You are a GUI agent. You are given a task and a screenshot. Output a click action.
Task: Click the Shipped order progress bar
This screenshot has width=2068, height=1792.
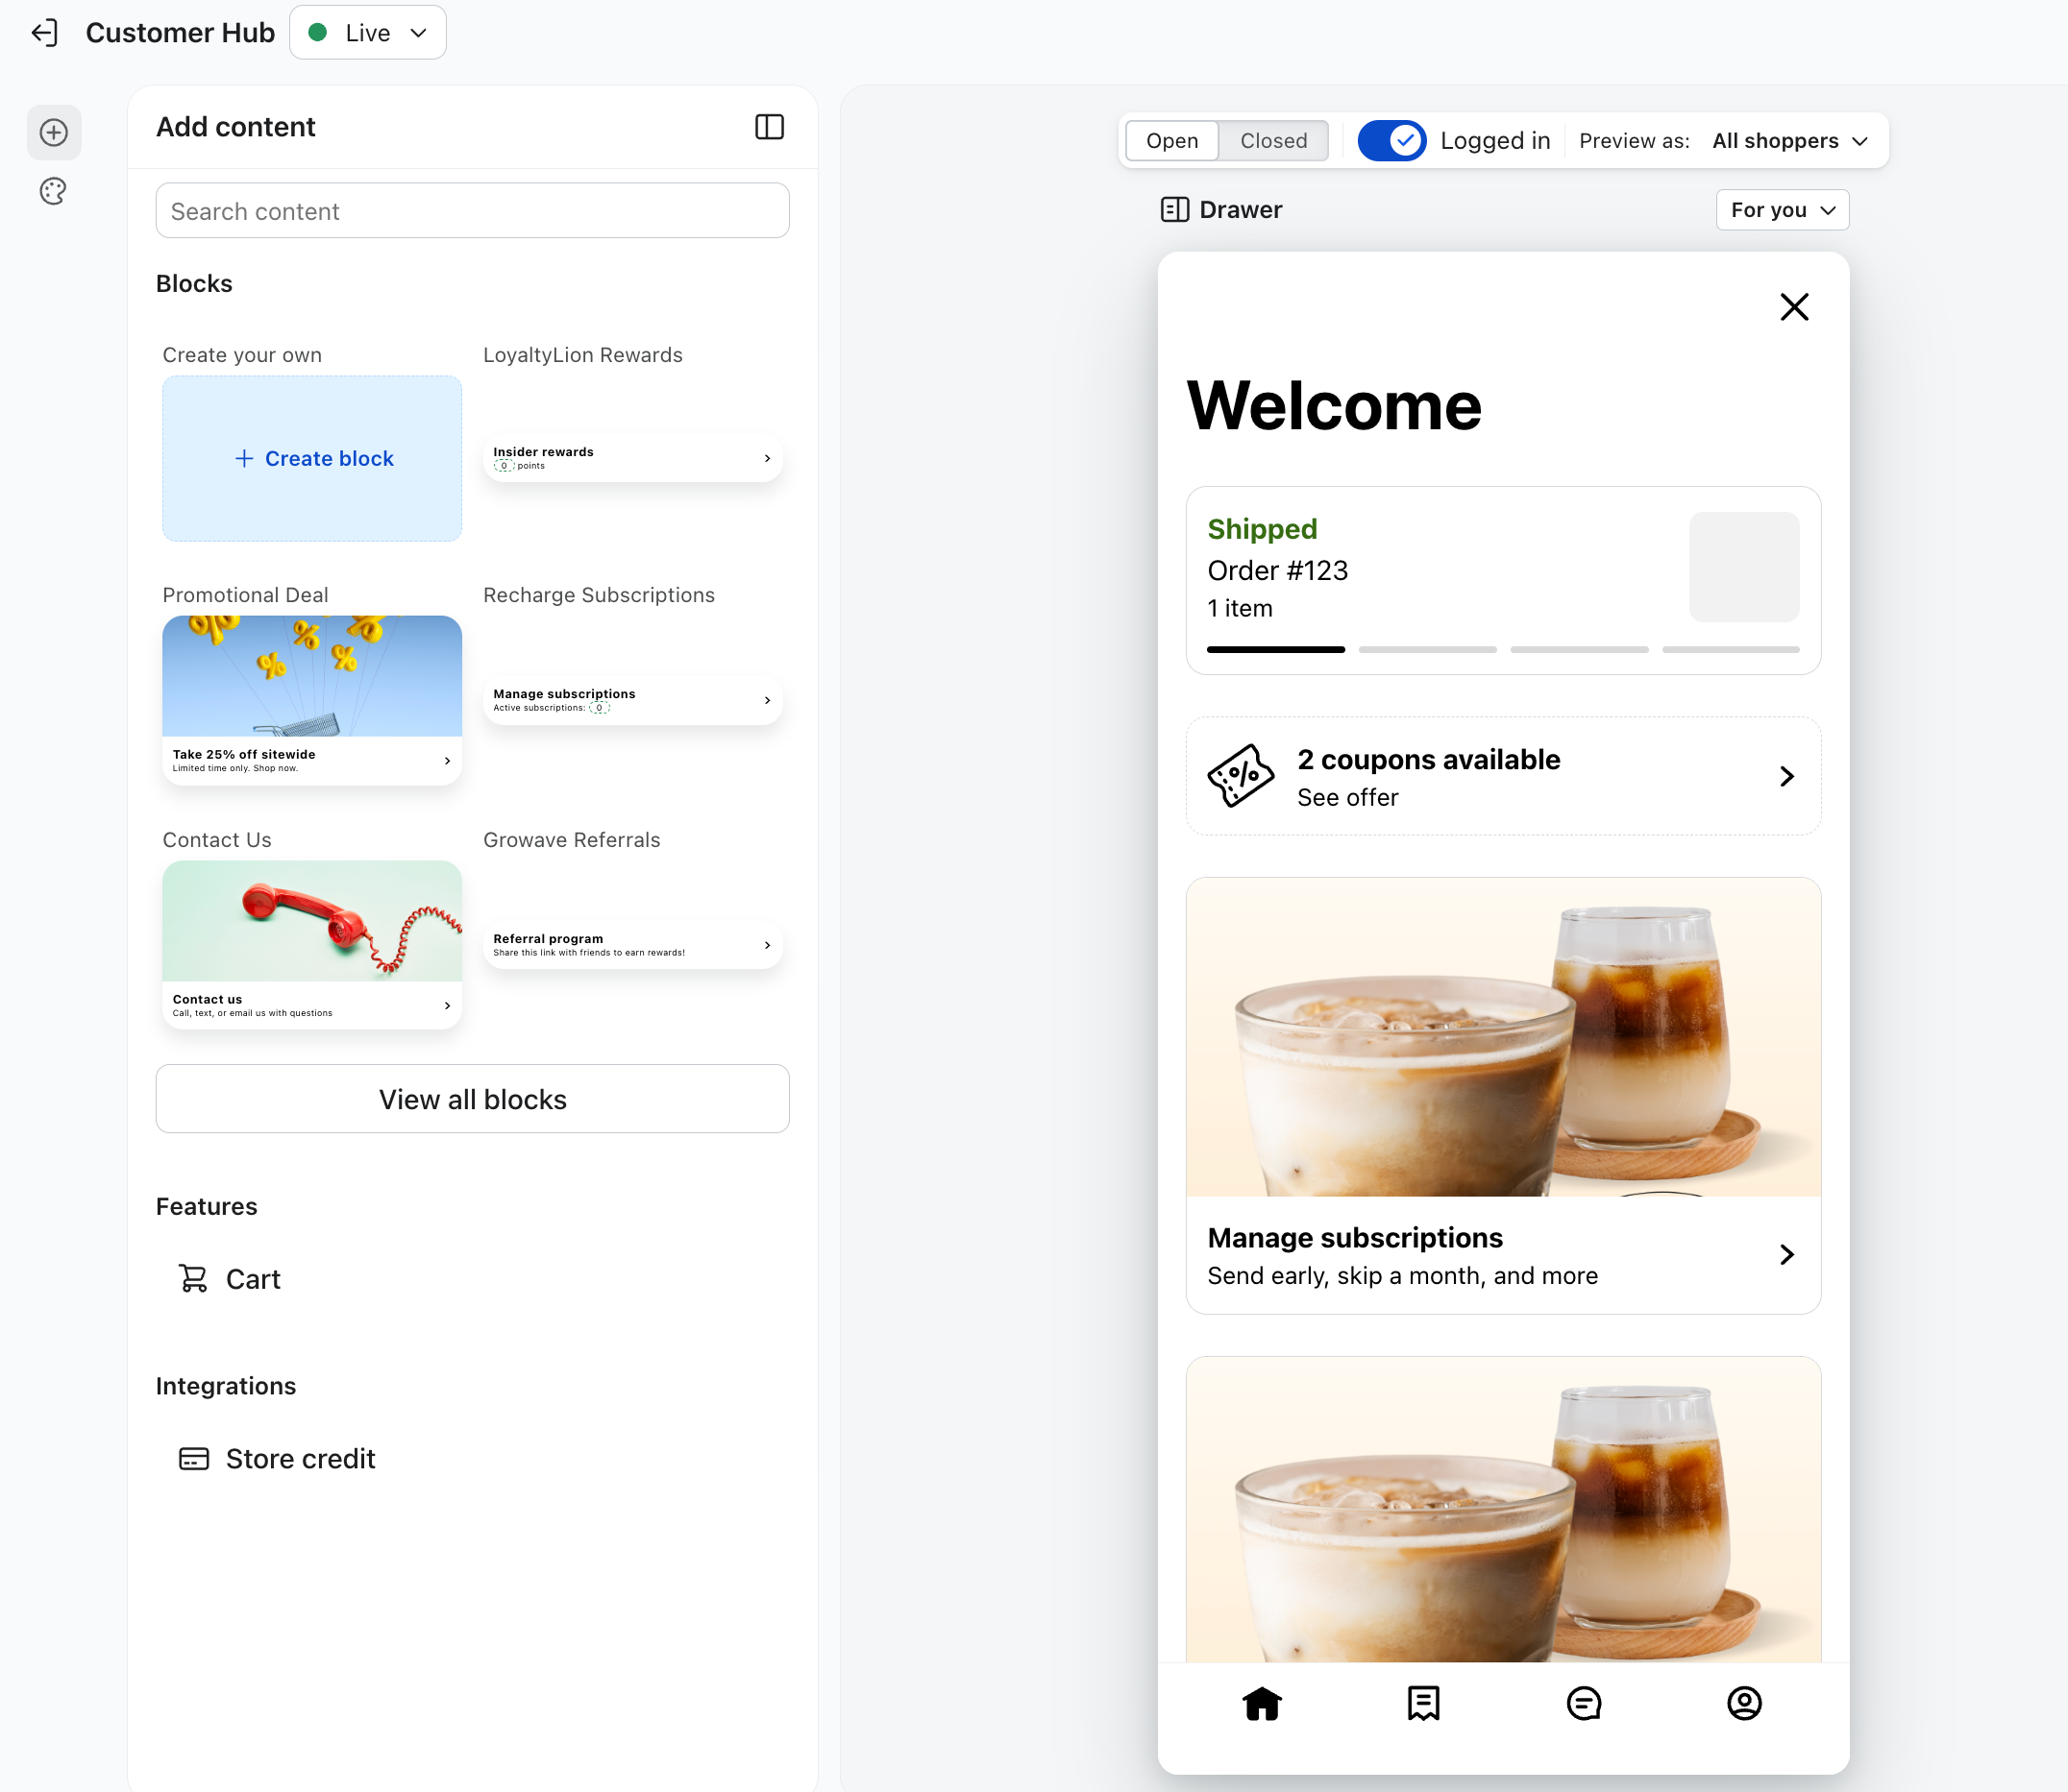(1503, 650)
